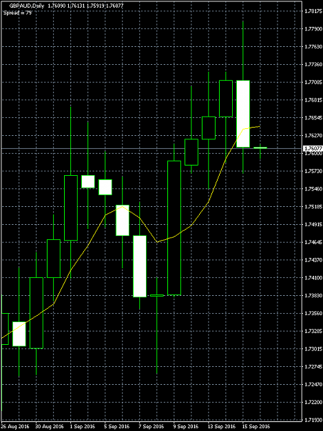Select the large white candle above 15 Sep 2016

[x=243, y=114]
